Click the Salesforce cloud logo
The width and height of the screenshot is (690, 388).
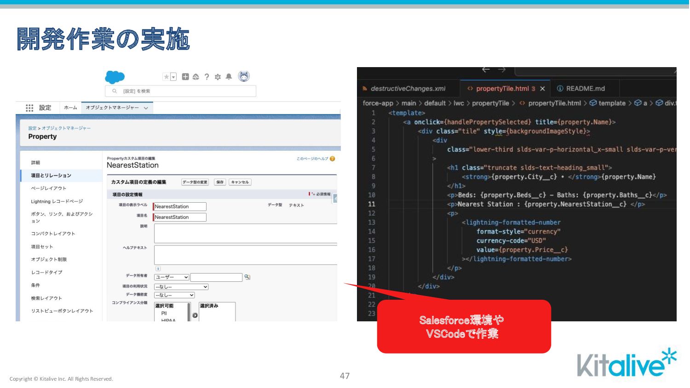pyautogui.click(x=115, y=77)
